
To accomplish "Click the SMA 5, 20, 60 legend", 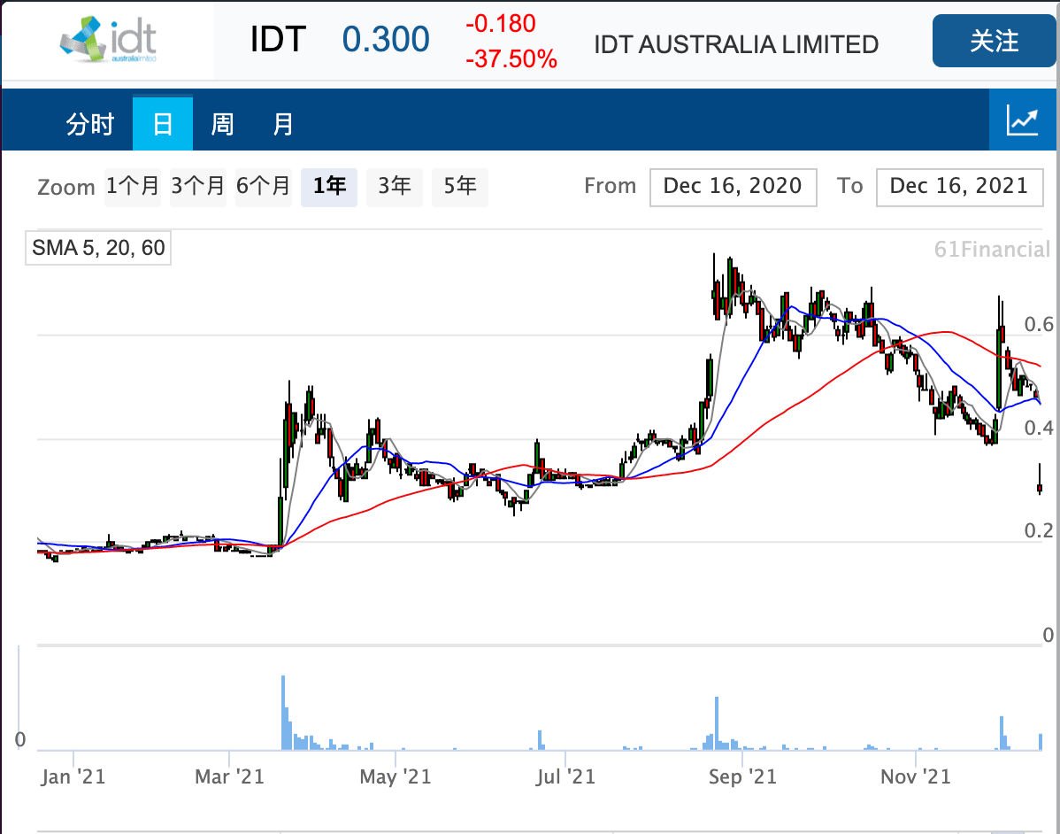I will (x=98, y=248).
